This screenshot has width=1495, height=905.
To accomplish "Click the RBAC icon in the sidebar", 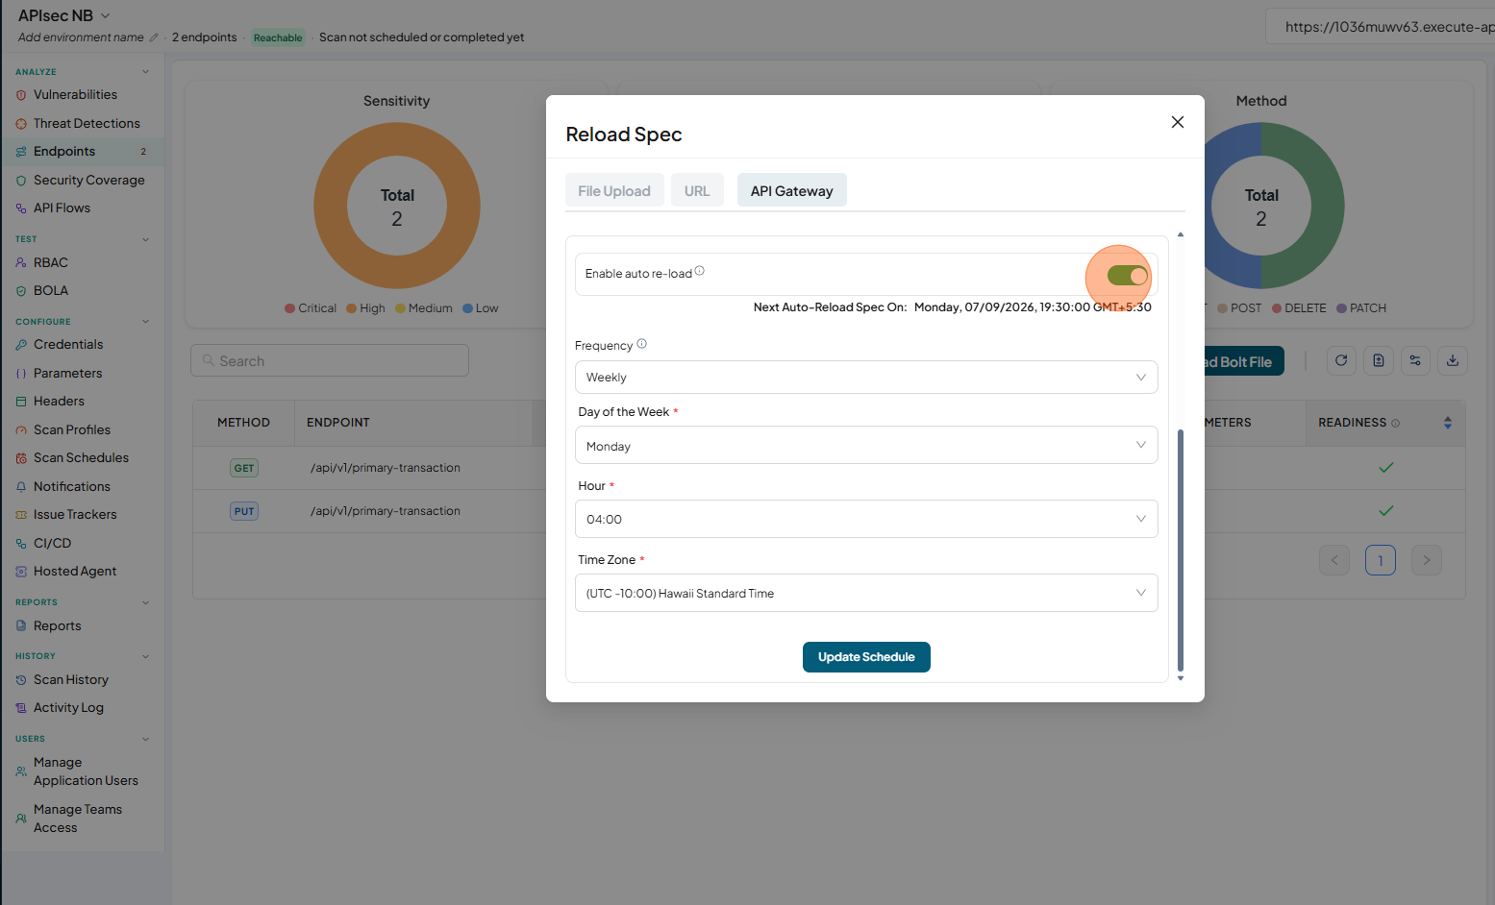I will (21, 263).
